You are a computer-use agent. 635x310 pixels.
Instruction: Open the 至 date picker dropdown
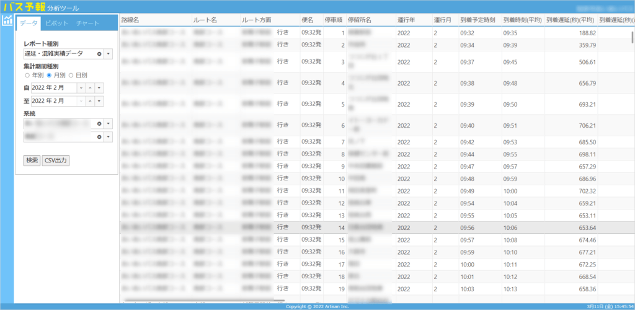(x=99, y=101)
